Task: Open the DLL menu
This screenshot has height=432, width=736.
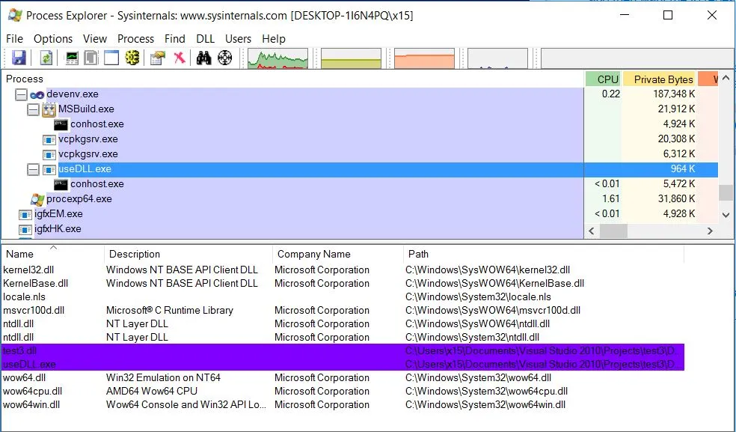Action: tap(205, 38)
